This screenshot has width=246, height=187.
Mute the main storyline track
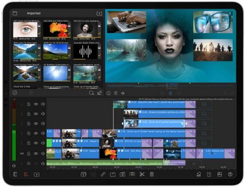[43, 153]
